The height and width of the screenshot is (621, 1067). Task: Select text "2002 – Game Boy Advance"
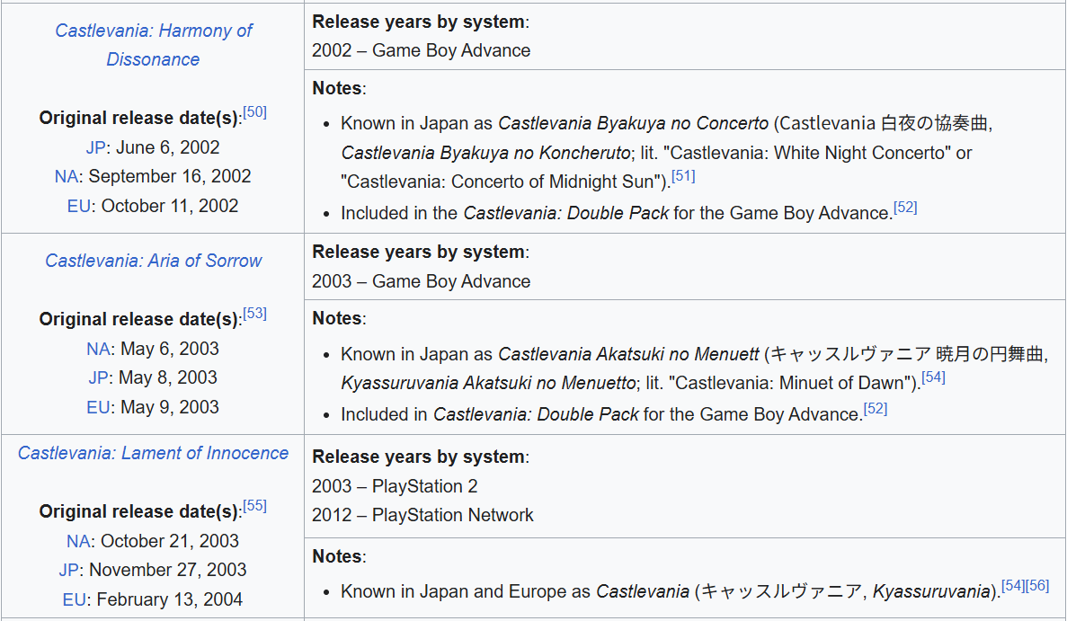(x=422, y=51)
